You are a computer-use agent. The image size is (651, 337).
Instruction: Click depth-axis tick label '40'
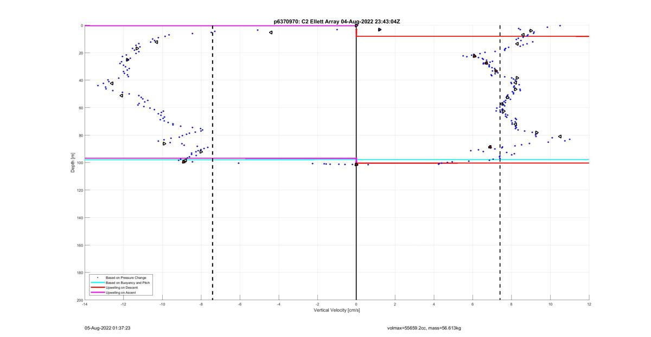pos(80,80)
